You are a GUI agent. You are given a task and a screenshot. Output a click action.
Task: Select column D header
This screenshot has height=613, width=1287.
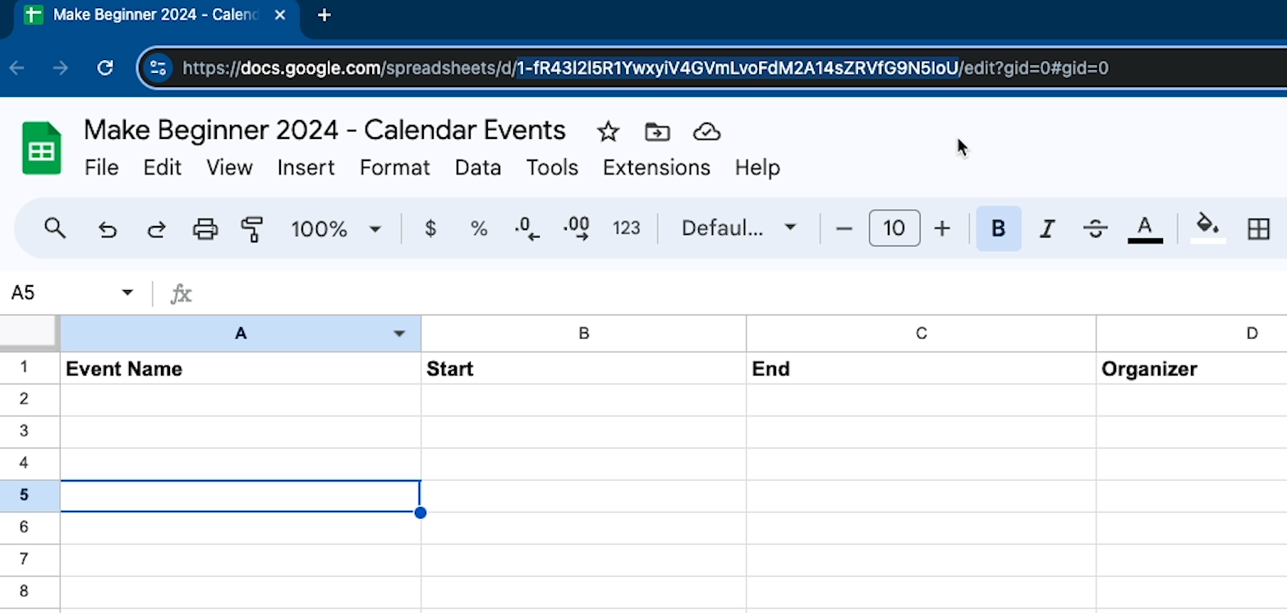1193,334
